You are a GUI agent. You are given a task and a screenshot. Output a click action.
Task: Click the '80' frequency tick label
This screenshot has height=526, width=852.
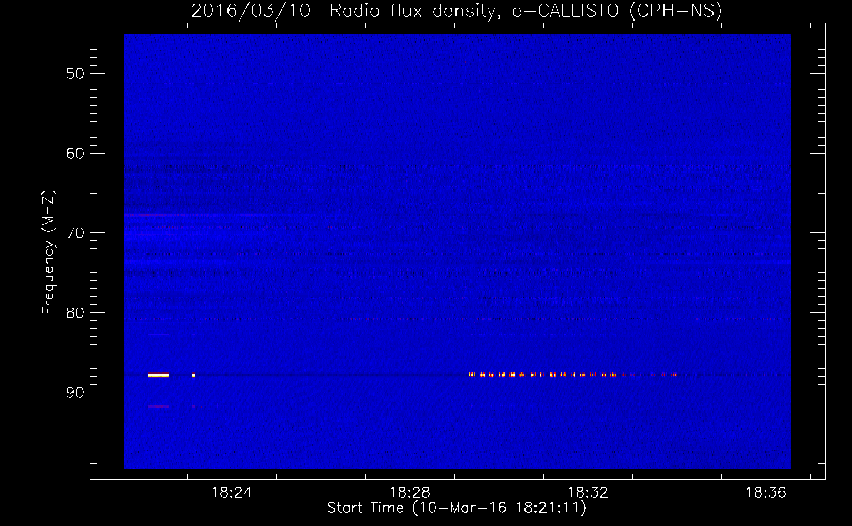point(75,313)
